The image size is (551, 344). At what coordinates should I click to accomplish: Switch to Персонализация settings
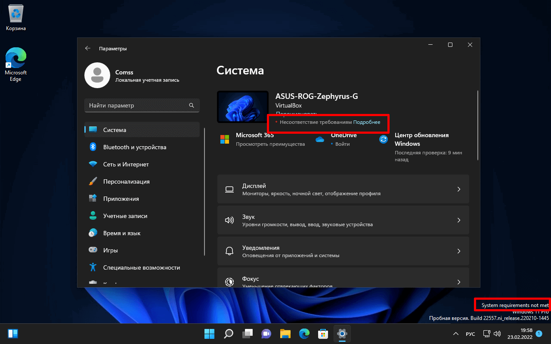tap(142, 181)
